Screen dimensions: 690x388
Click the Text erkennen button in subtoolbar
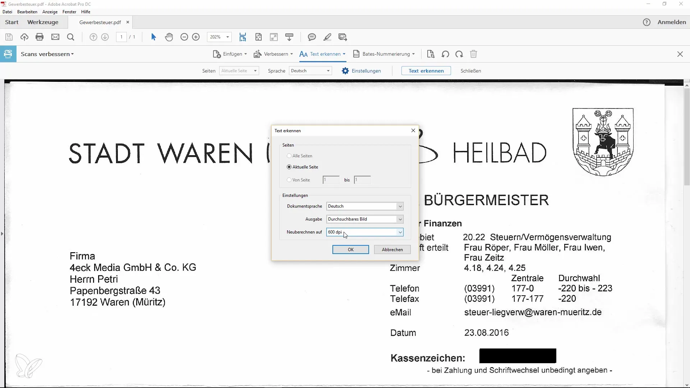[x=426, y=71]
